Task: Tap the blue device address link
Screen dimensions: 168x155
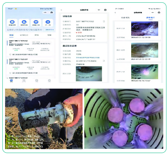Action: (x=88, y=58)
